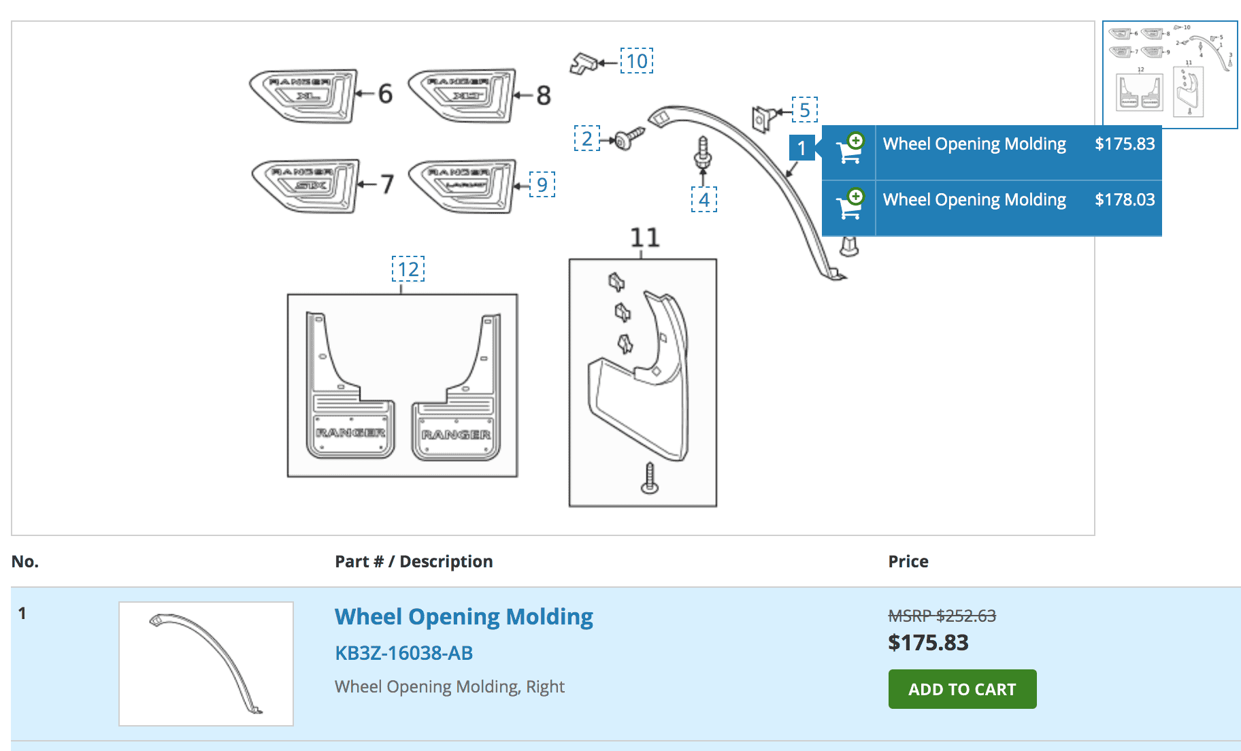Click the highlighted callout number 1
The image size is (1241, 751).
801,148
